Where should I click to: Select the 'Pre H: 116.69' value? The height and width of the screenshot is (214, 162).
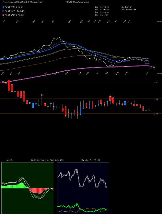point(102,10)
